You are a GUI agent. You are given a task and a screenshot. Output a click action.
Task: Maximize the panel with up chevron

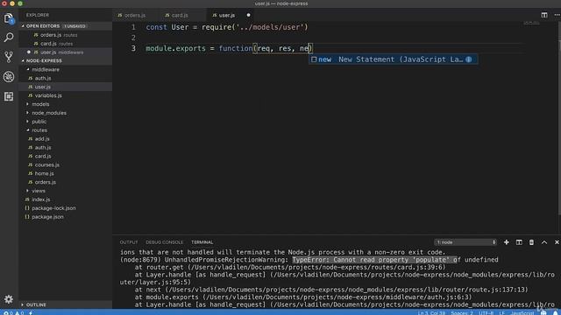click(544, 242)
